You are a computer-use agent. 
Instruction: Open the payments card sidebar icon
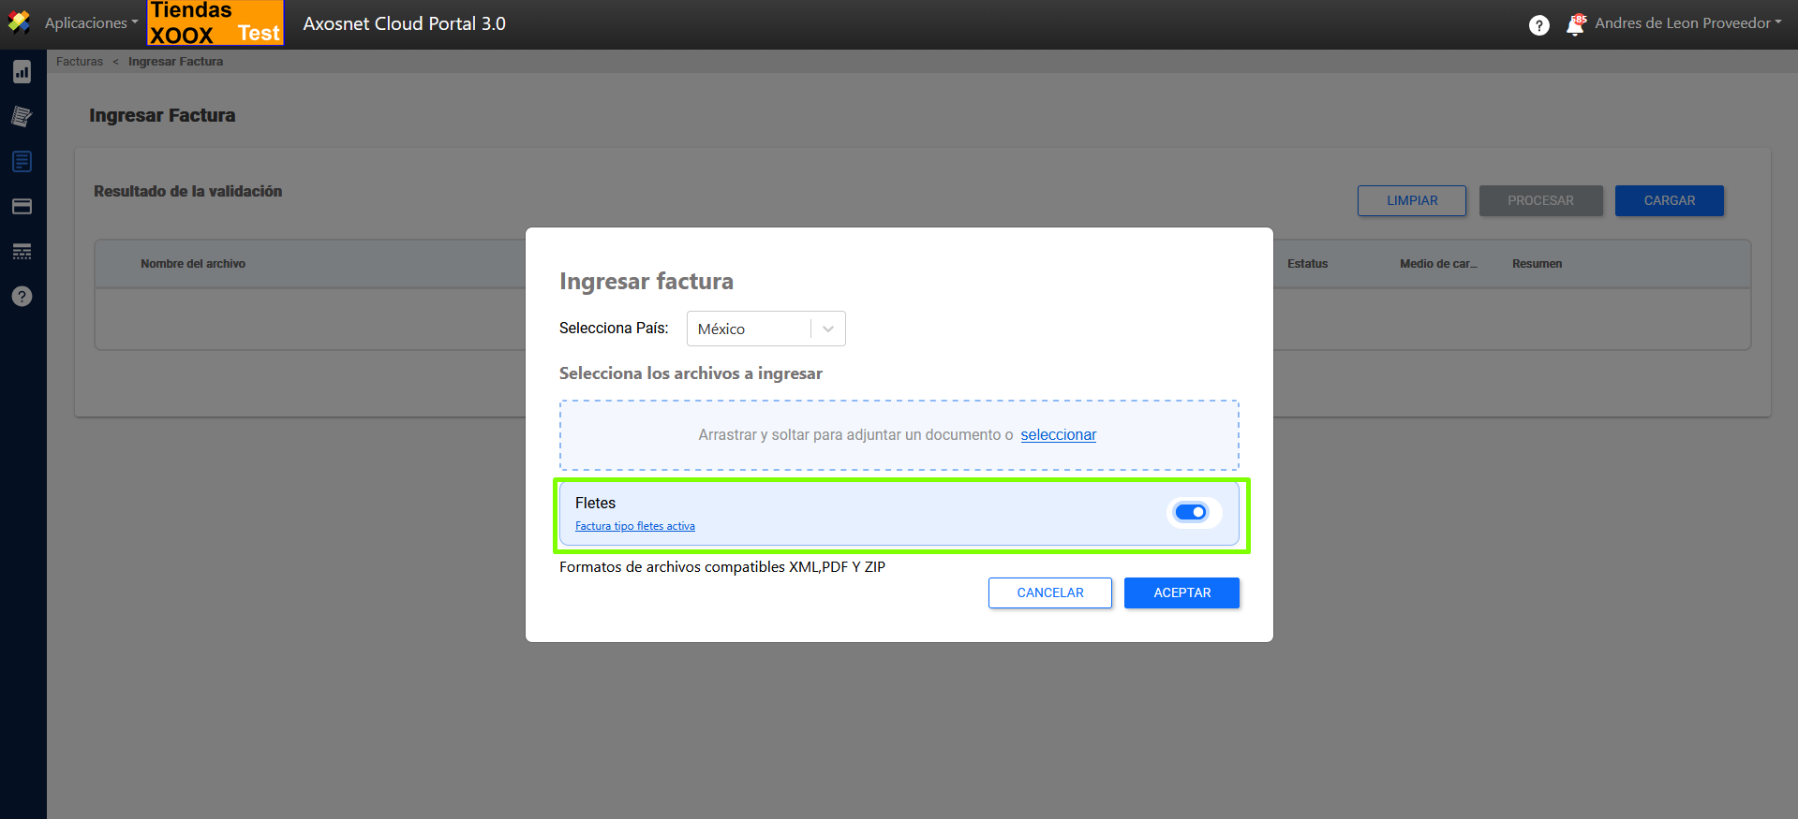click(22, 207)
